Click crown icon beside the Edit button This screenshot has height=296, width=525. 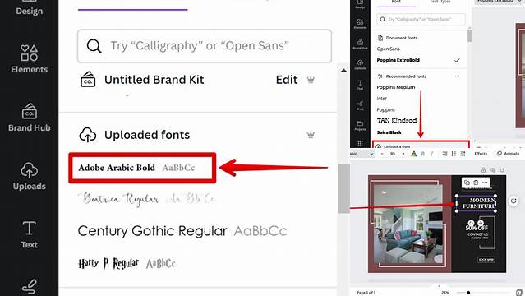tap(311, 80)
